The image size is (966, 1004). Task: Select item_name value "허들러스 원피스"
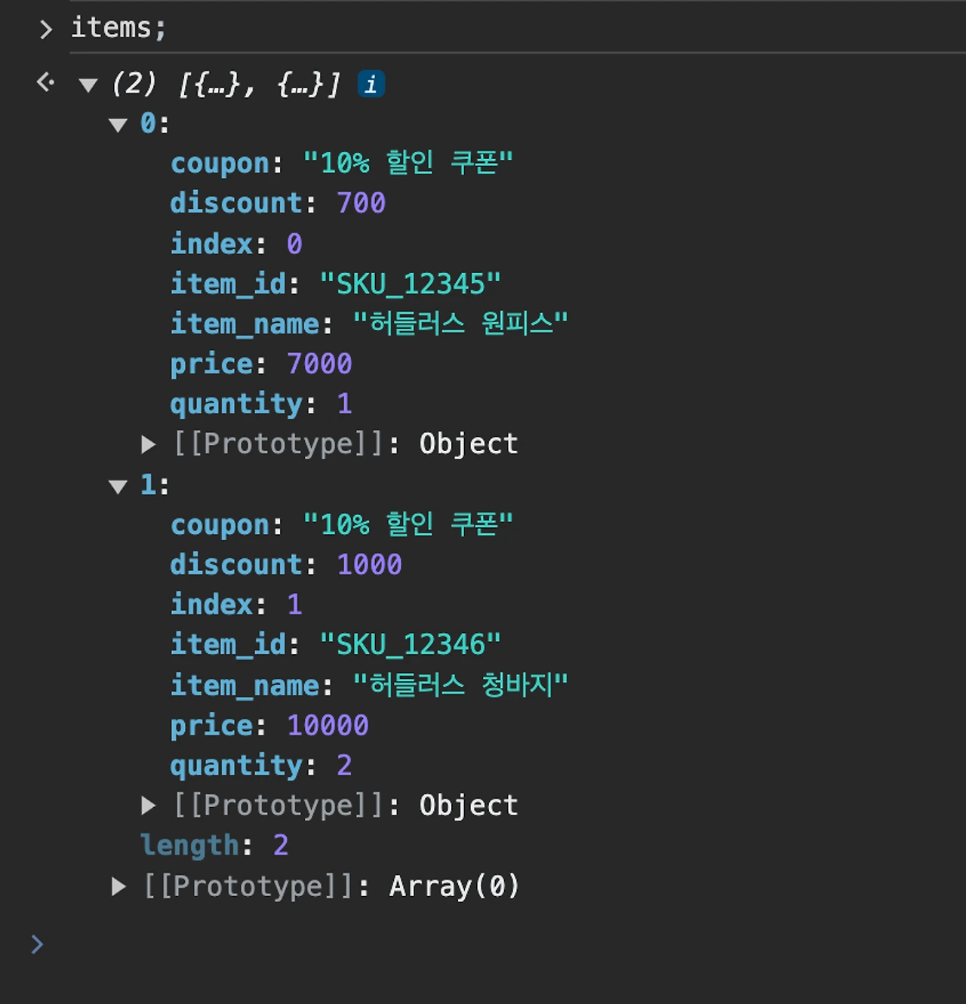pyautogui.click(x=460, y=324)
